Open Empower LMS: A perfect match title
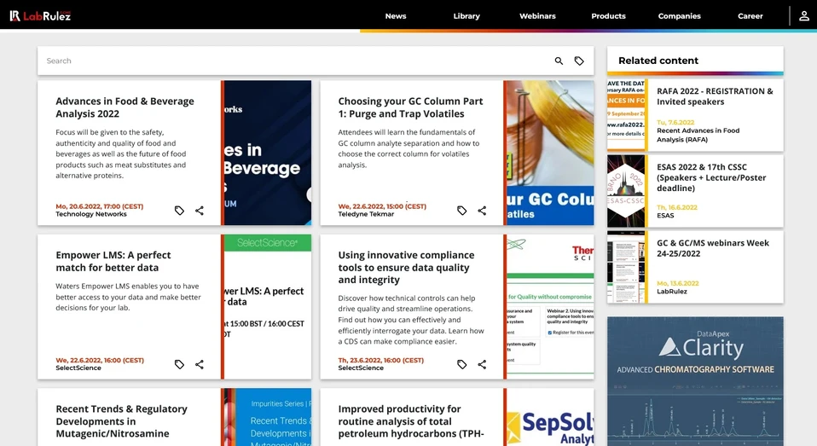817x446 pixels. click(113, 261)
